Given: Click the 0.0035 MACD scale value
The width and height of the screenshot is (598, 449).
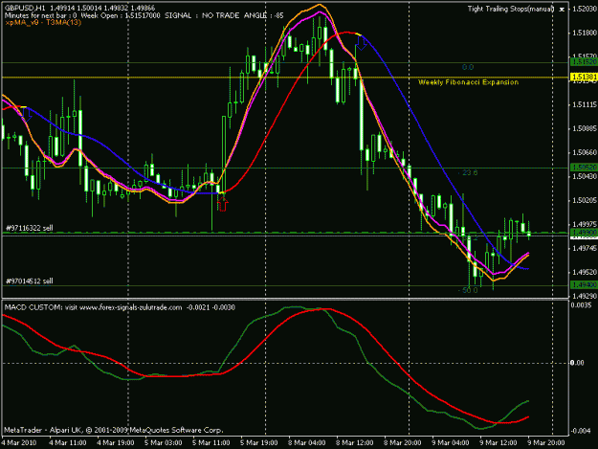Looking at the screenshot, I should pos(579,304).
